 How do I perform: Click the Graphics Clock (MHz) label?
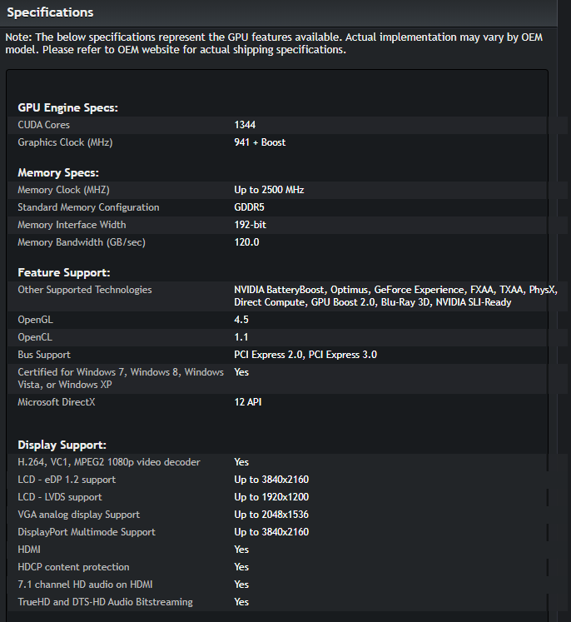[65, 142]
